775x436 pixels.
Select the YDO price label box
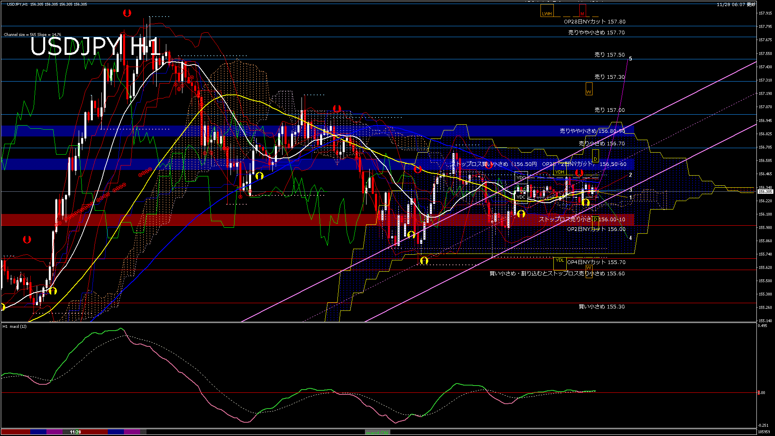pos(521,178)
